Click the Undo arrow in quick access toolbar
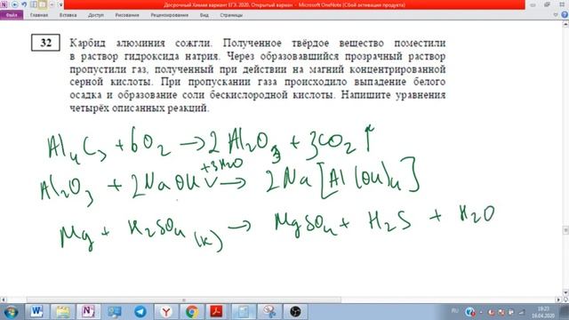Screen dimensions: 569x320 (x=24, y=4)
